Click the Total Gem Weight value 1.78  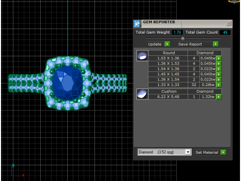[x=177, y=32]
